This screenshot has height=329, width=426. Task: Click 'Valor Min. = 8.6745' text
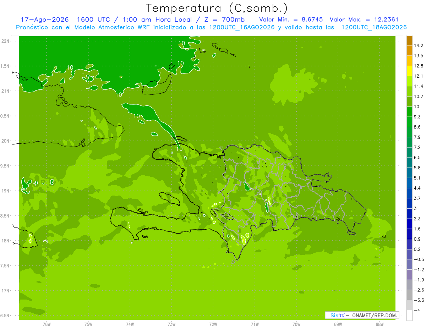pyautogui.click(x=291, y=20)
